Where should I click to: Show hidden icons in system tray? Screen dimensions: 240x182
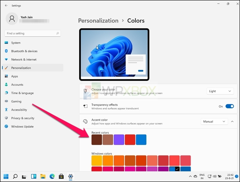pyautogui.click(x=190, y=176)
